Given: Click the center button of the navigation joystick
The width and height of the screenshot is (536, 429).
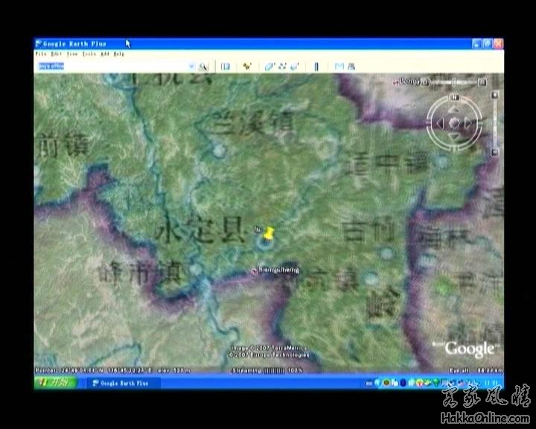Looking at the screenshot, I should pyautogui.click(x=453, y=123).
